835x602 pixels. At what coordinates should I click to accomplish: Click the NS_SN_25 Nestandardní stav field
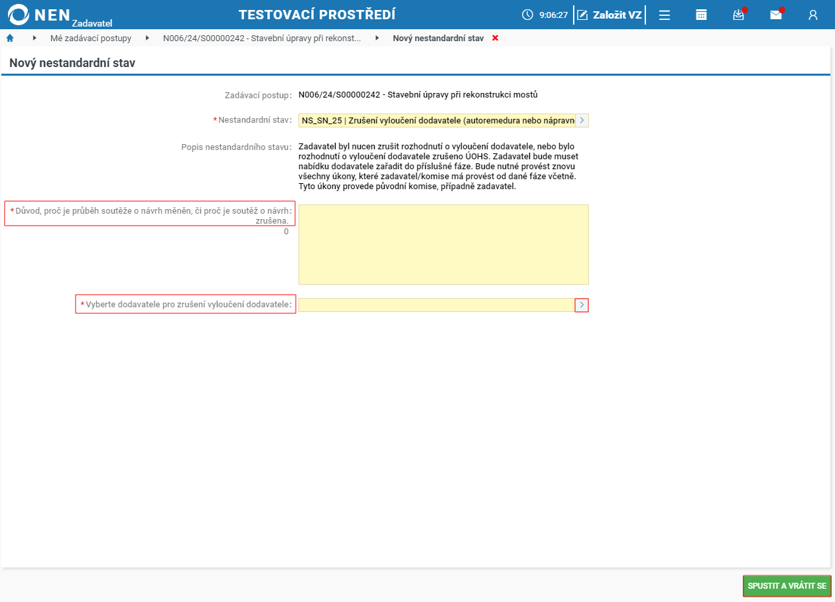436,120
